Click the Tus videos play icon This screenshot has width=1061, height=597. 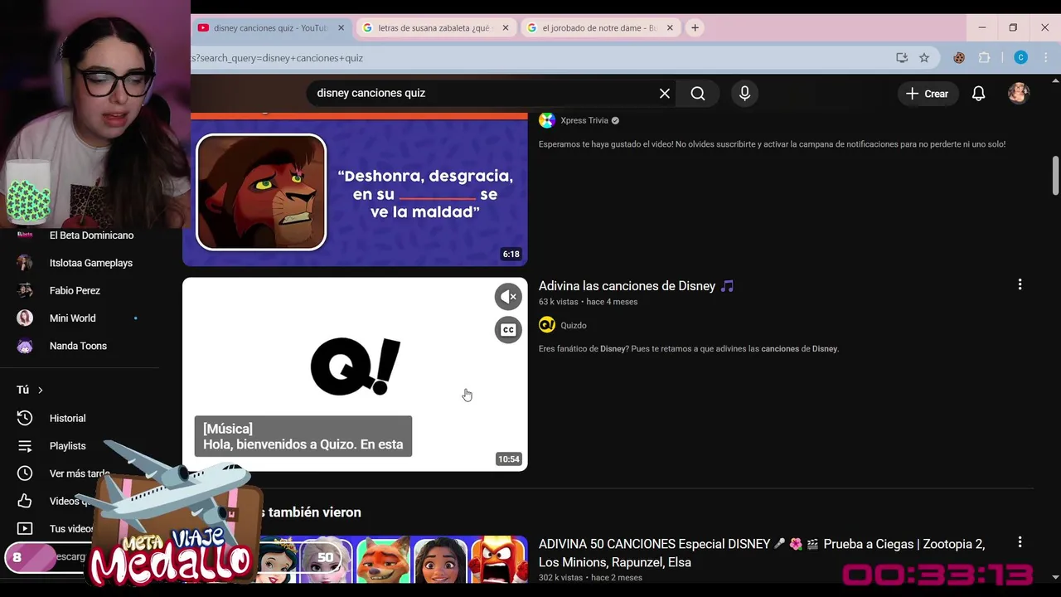click(x=25, y=528)
